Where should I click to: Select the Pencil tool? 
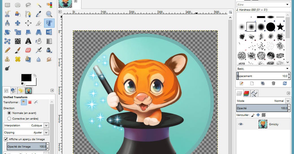coord(7,50)
